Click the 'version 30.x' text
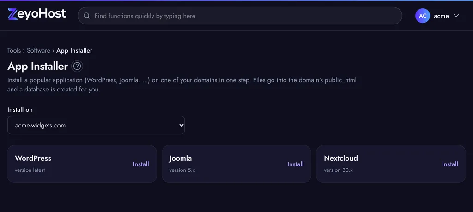473x212 pixels. [339, 170]
